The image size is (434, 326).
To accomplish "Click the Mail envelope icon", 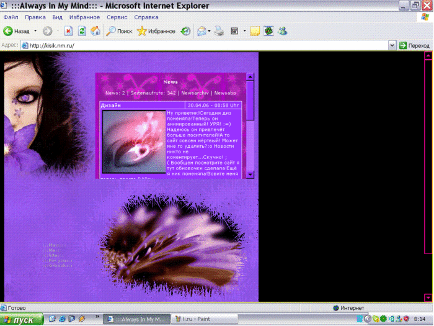I will tap(201, 31).
